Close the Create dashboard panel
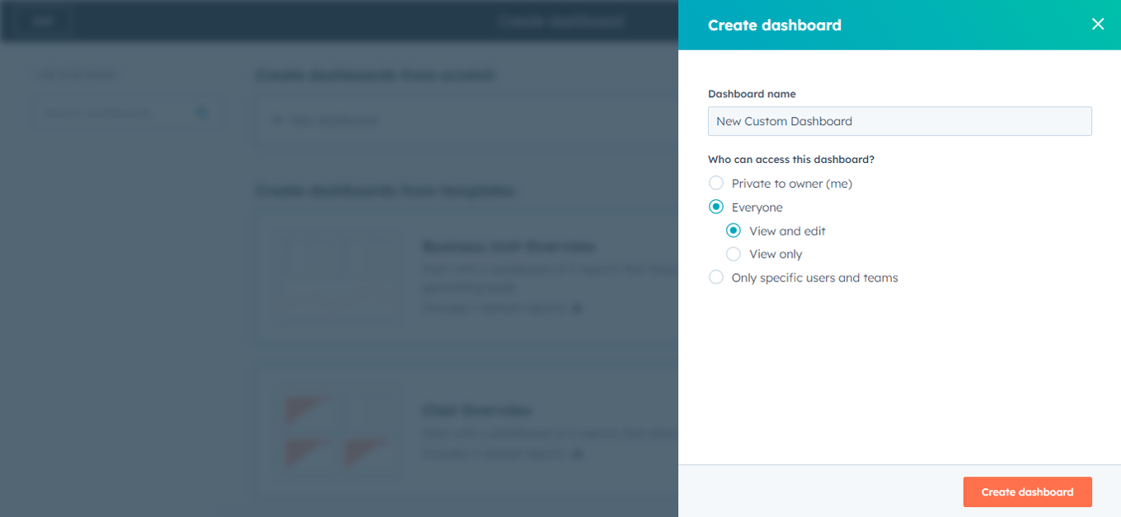 click(x=1097, y=24)
